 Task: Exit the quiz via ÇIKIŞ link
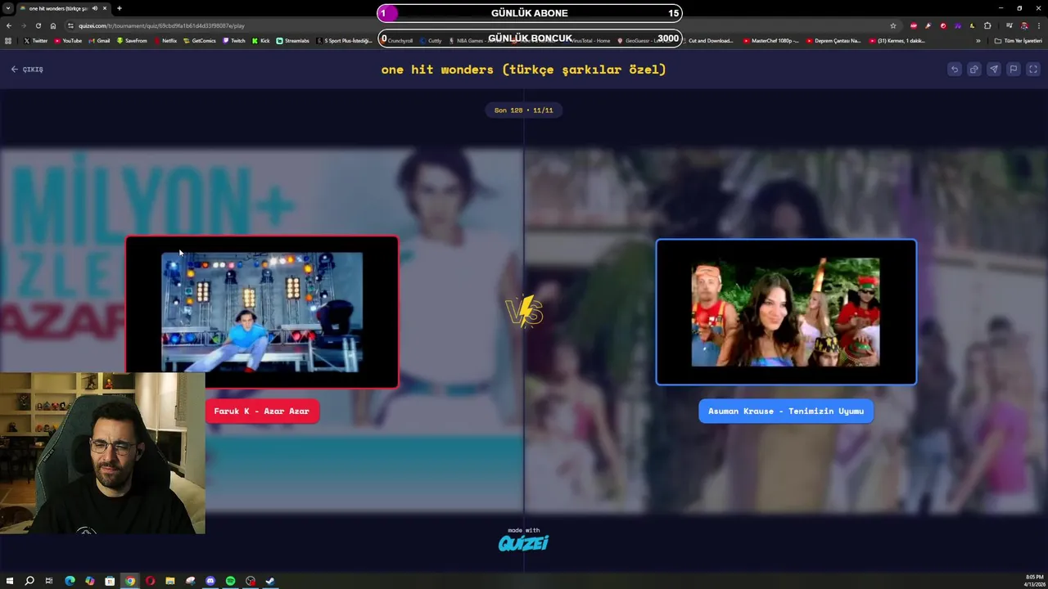pos(27,70)
